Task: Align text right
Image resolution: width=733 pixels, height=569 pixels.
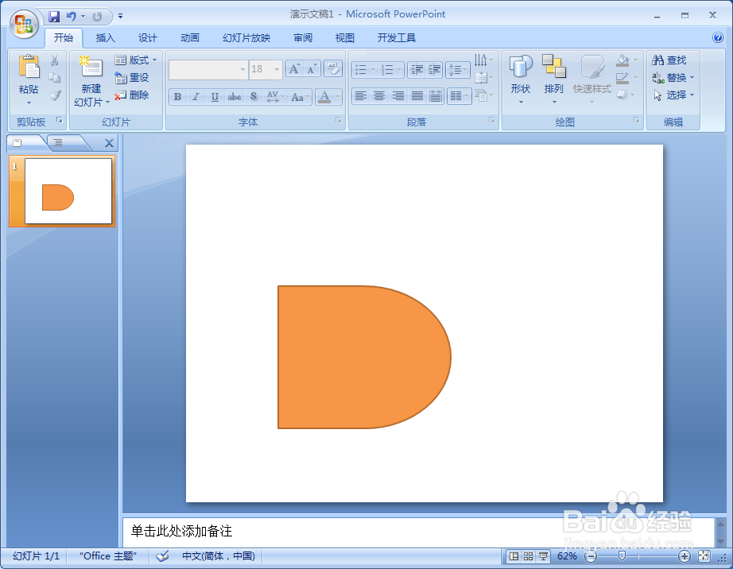Action: click(x=398, y=97)
